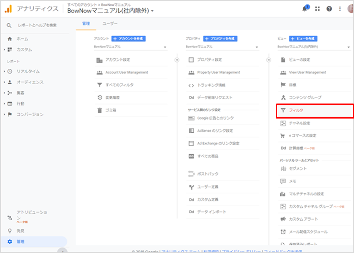This screenshot has height=253, width=354.
Task: Click the arrow between property and view columns
Action: (x=269, y=60)
